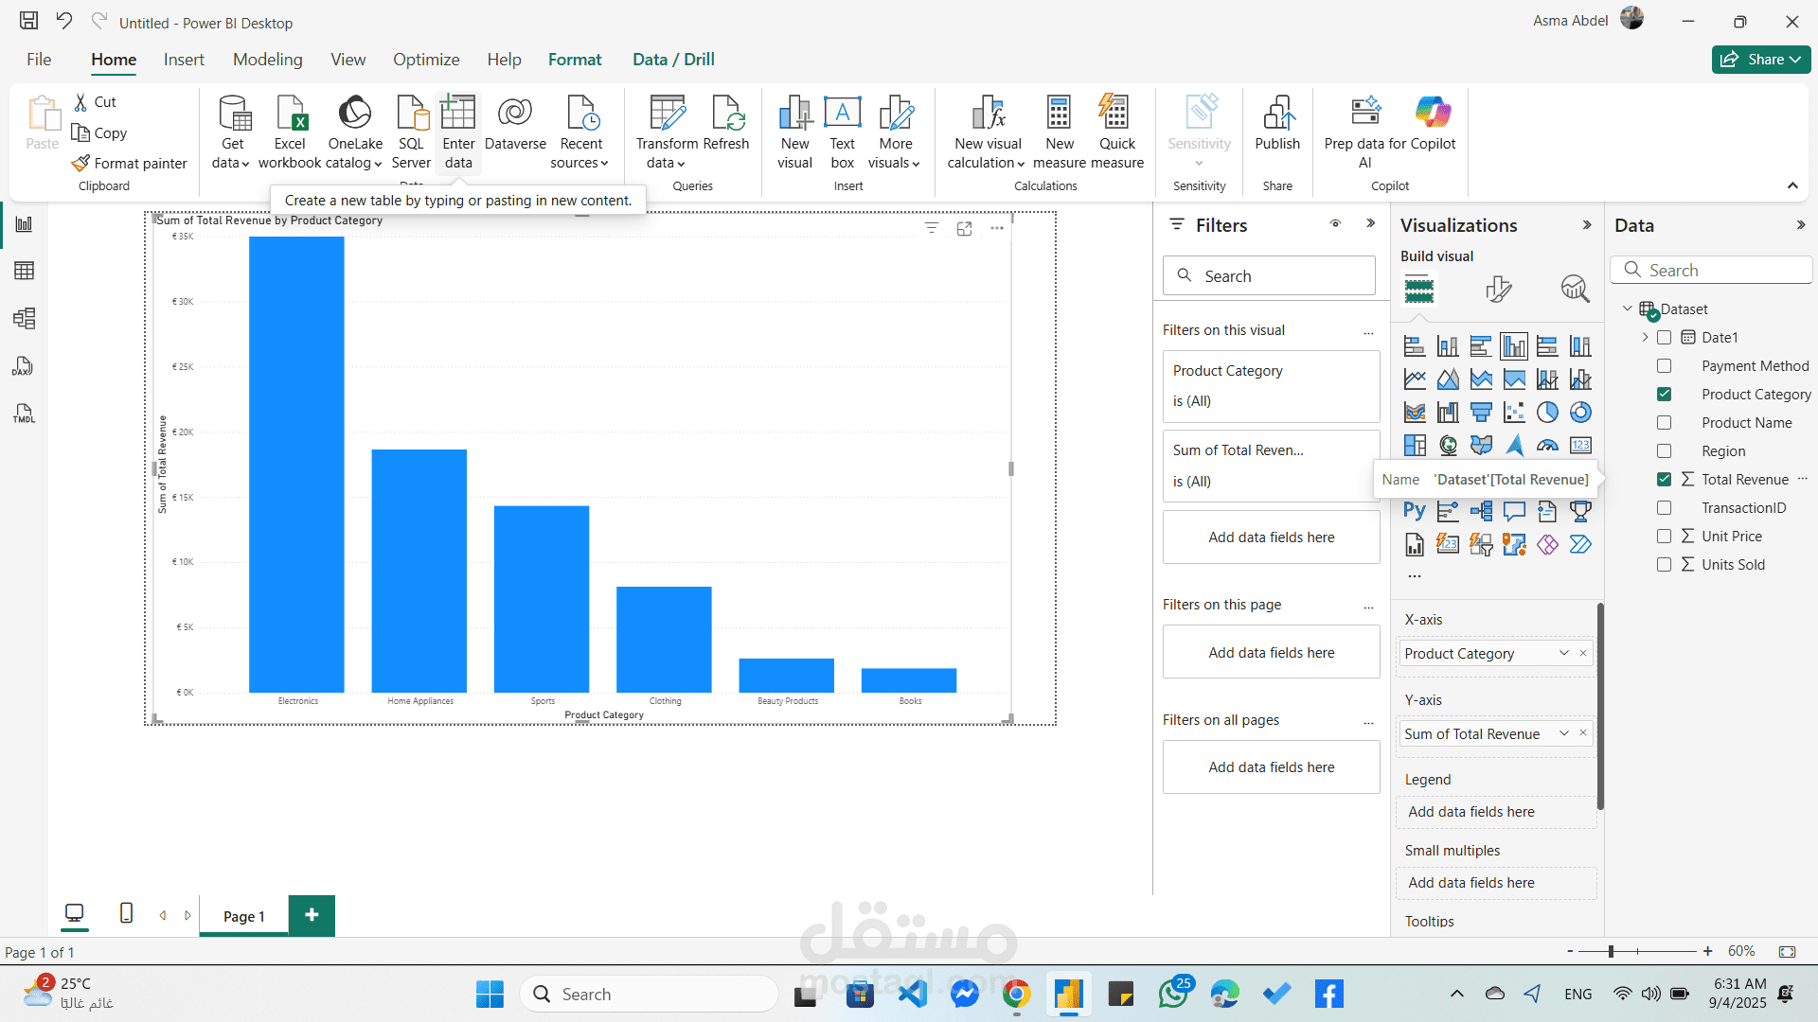Insert a Python visual
Viewport: 1818px width, 1022px height.
point(1415,511)
